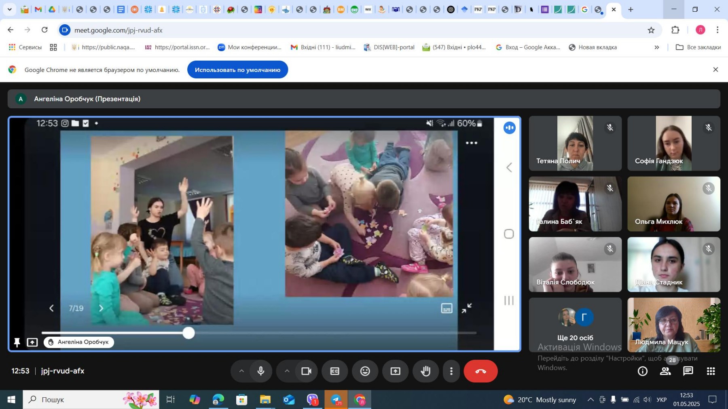The image size is (728, 409).
Task: Toggle closed captions
Action: 335,371
